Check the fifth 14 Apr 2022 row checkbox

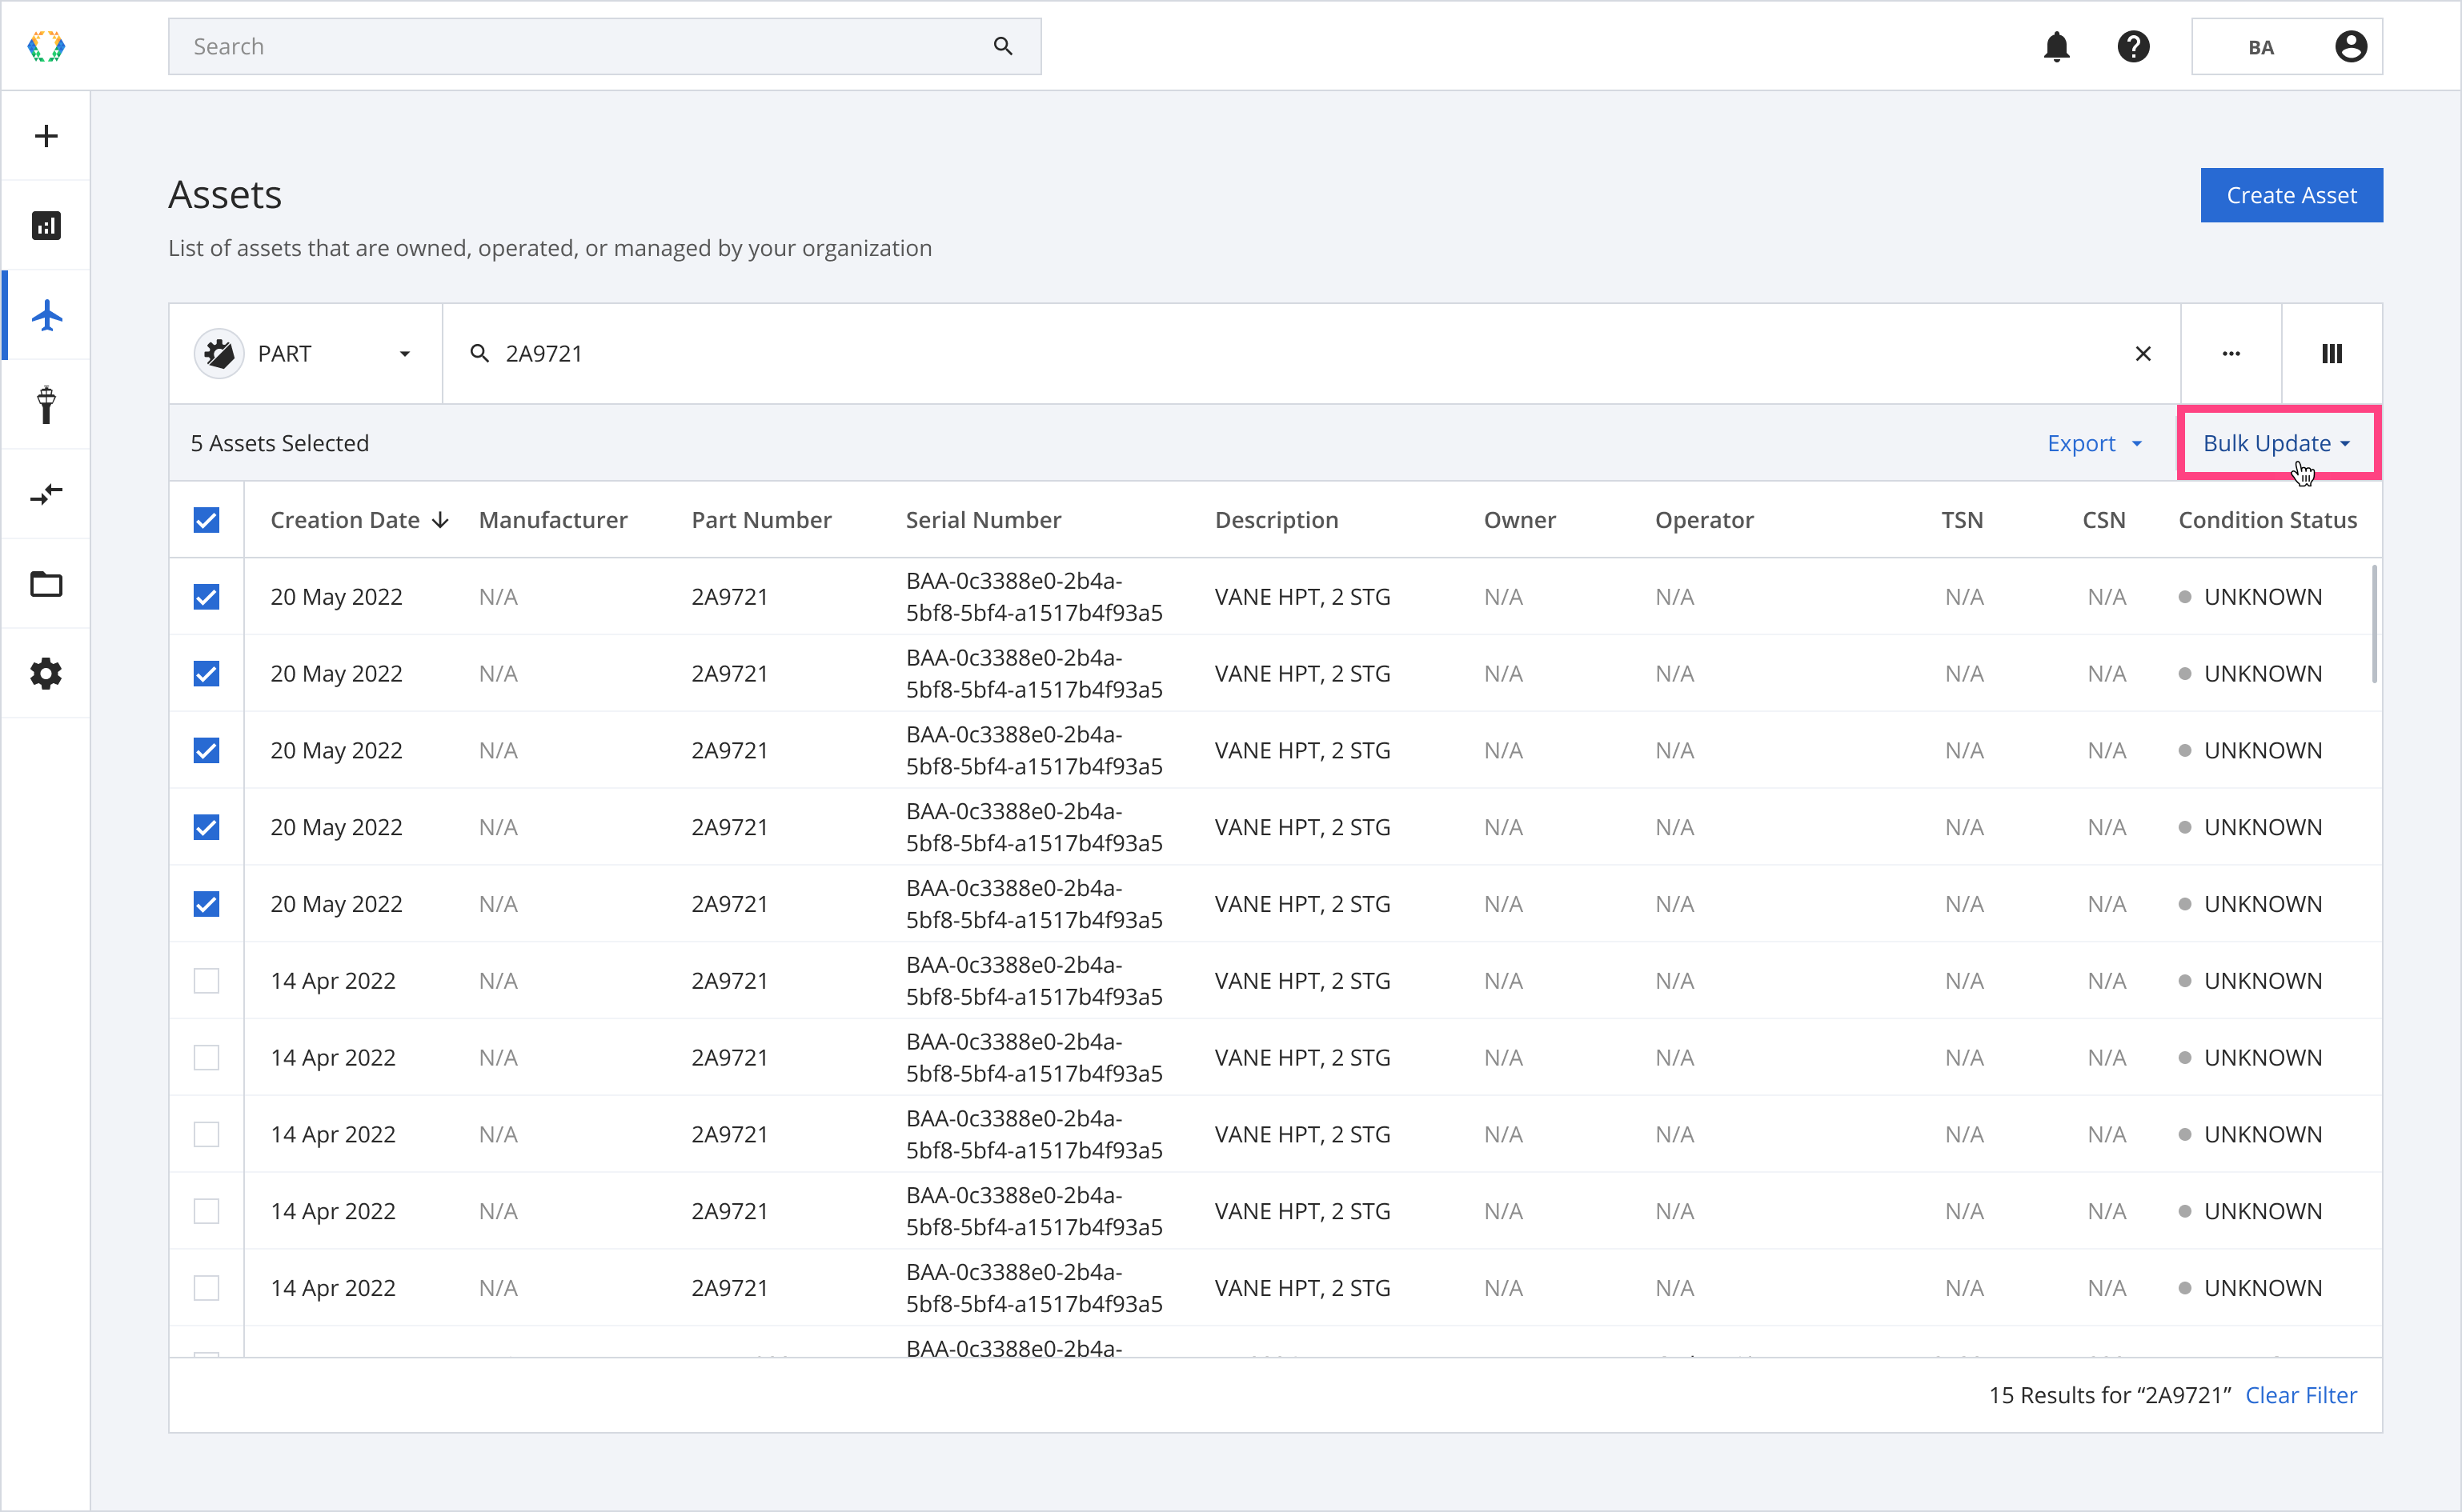pos(206,1288)
